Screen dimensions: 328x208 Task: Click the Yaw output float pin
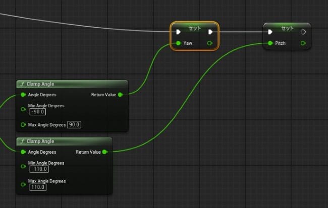pos(210,43)
